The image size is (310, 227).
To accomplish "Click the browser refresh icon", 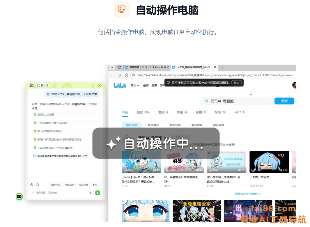I will [x=119, y=75].
